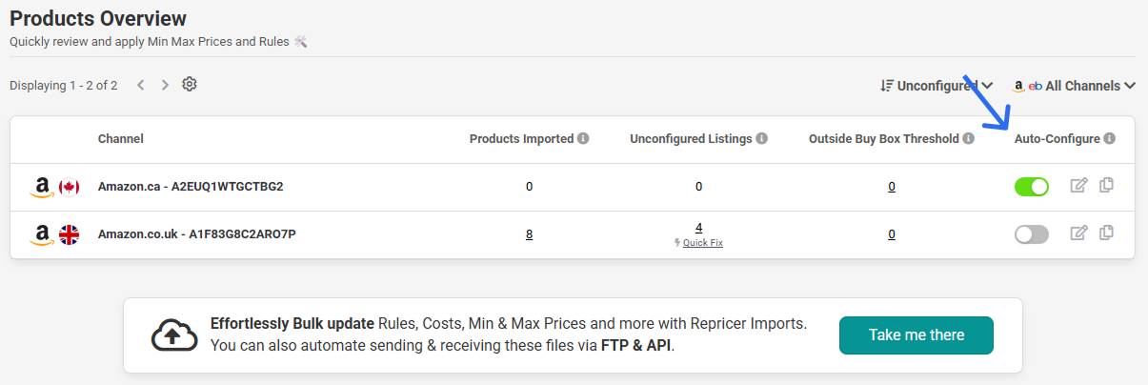Screen dimensions: 1148x385
Task: Open the 8 products imported link
Action: coord(529,234)
